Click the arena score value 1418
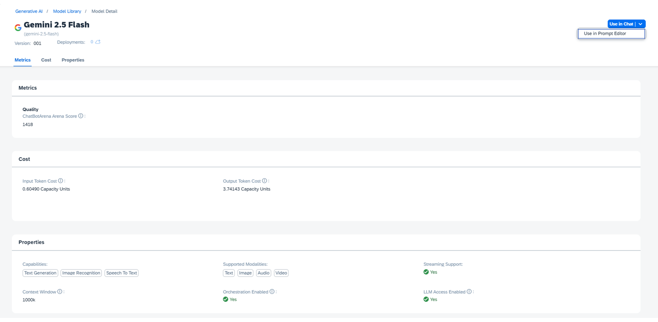Screen dimensions: 658x322 click(28, 124)
